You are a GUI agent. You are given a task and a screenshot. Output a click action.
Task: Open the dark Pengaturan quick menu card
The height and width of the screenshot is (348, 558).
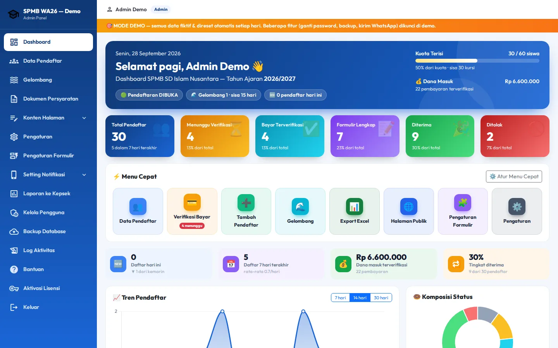point(517,211)
